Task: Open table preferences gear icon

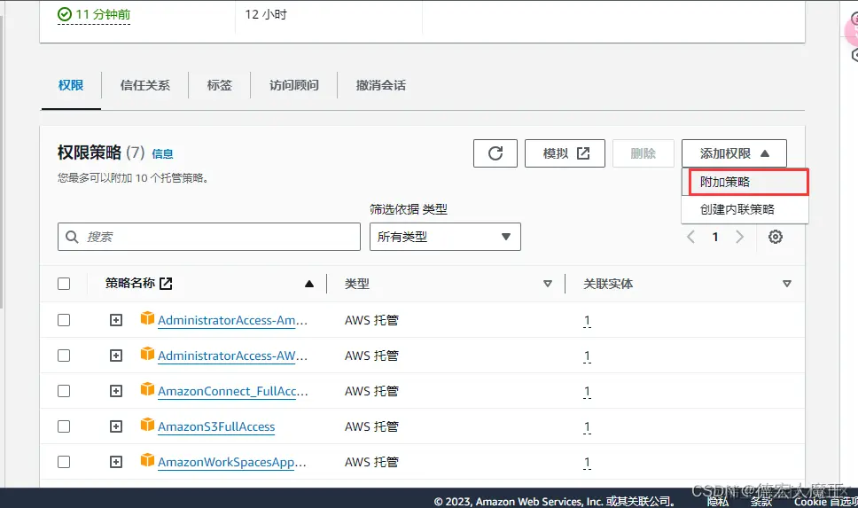Action: 776,237
